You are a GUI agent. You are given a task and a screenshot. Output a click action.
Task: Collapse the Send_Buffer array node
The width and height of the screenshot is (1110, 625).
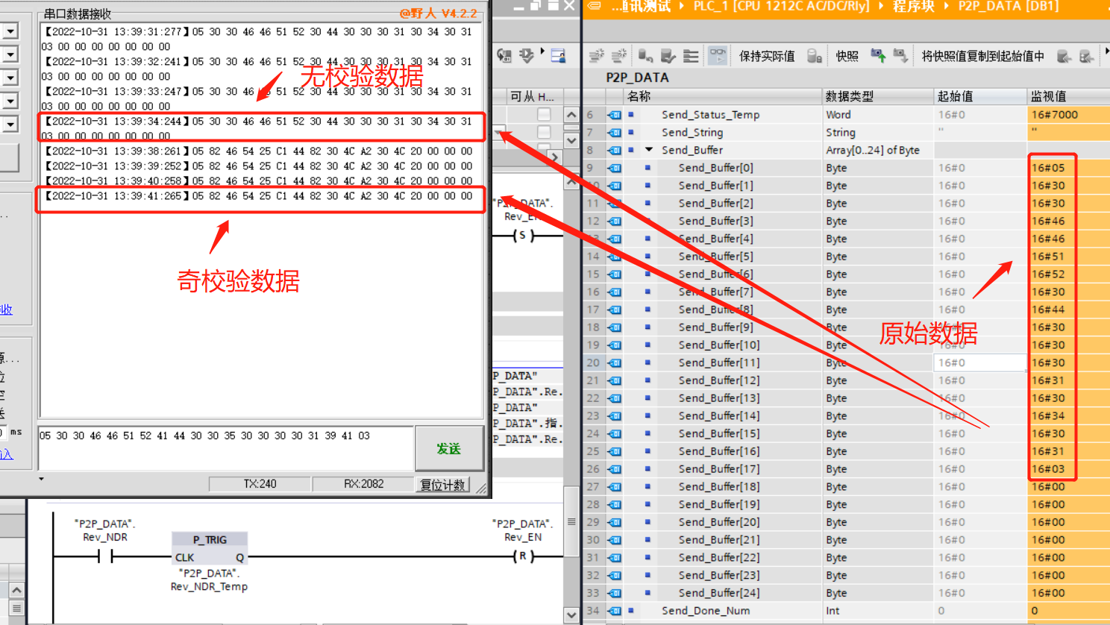click(x=649, y=150)
